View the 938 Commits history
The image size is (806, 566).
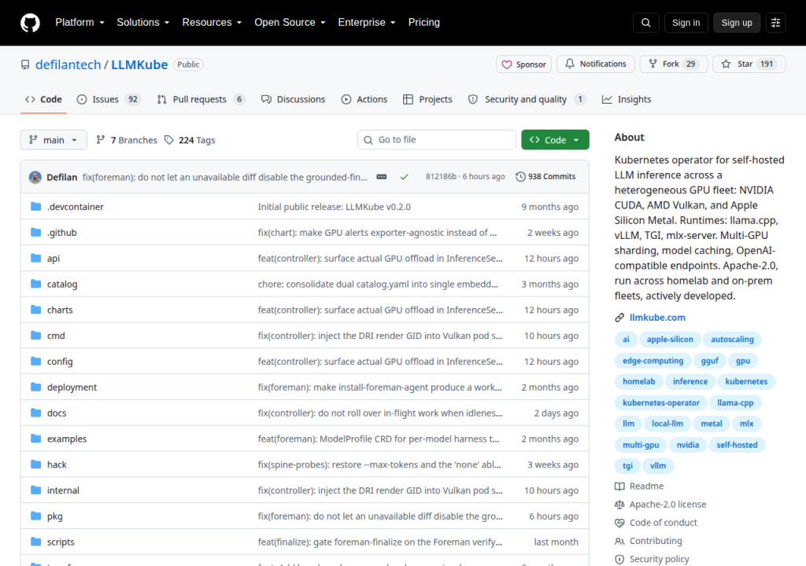545,177
